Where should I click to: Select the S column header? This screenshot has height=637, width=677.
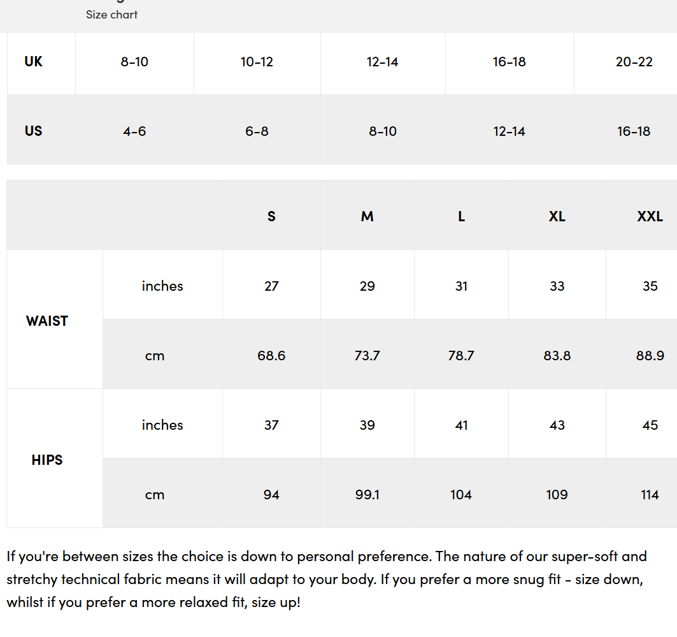click(x=271, y=217)
